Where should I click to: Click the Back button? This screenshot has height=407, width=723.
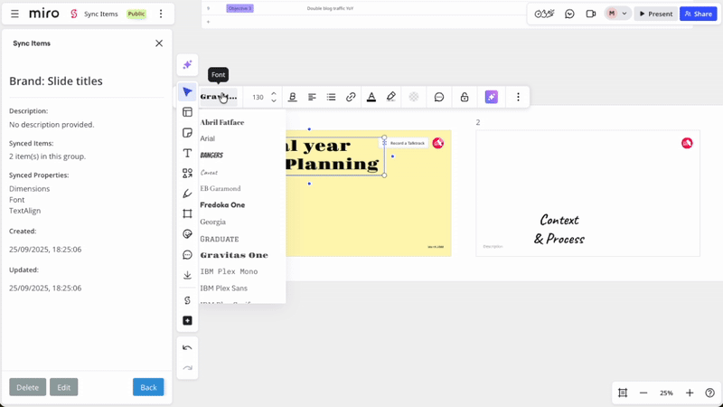(148, 387)
